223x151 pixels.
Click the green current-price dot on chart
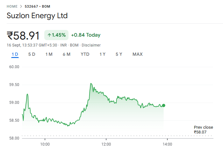[164, 105]
